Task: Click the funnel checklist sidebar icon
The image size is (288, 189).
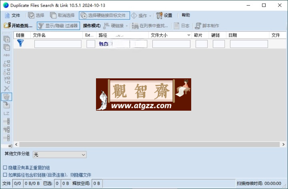Action: (x=7, y=129)
